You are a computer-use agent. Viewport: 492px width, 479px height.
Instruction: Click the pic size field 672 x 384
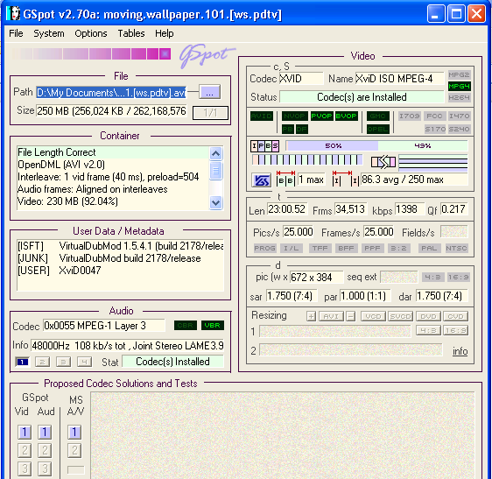[x=316, y=278]
